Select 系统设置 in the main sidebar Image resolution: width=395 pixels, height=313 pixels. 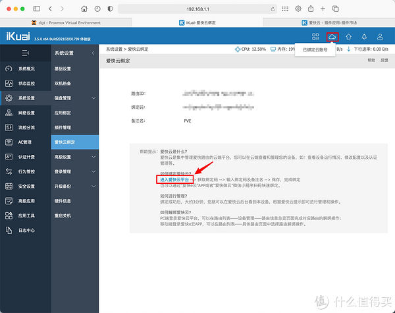click(x=26, y=98)
